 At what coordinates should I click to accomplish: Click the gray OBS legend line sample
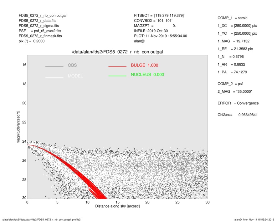pos(54,66)
